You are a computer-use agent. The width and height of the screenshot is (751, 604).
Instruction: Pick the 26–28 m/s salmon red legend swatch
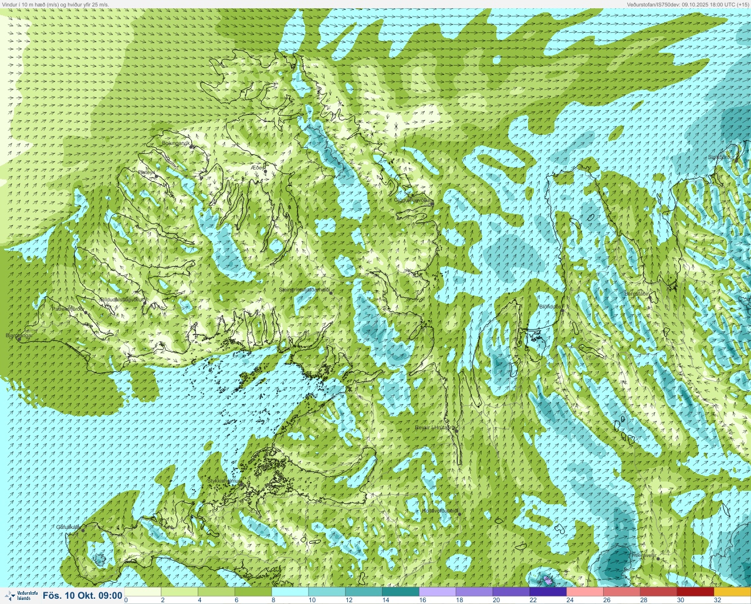coord(623,592)
